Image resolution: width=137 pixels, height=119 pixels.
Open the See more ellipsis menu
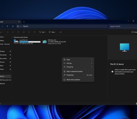(x=61, y=32)
